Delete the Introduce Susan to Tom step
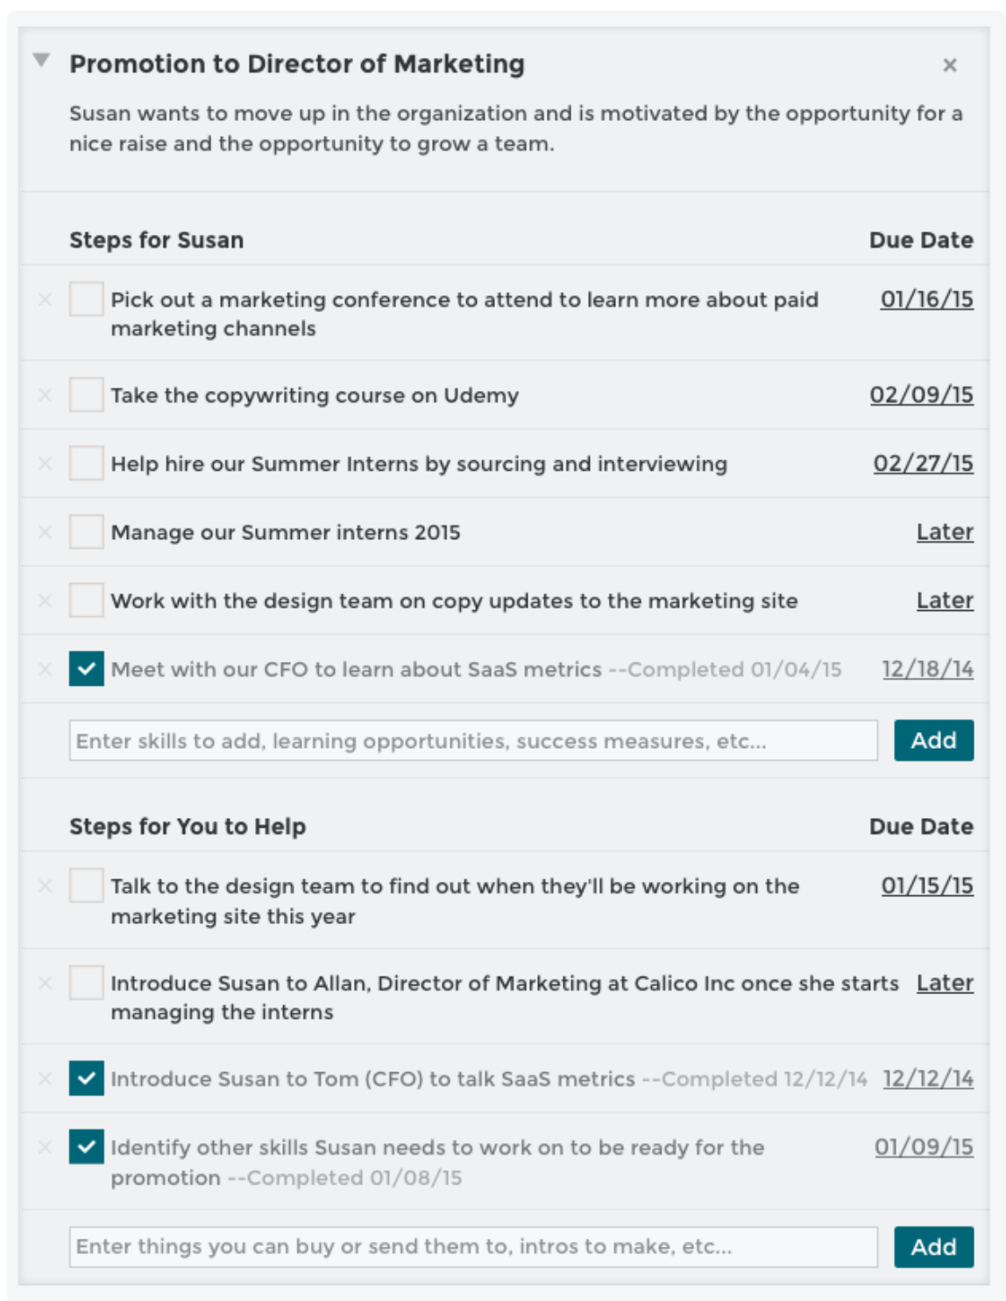Viewport: 1006px width, 1301px height. [46, 1078]
